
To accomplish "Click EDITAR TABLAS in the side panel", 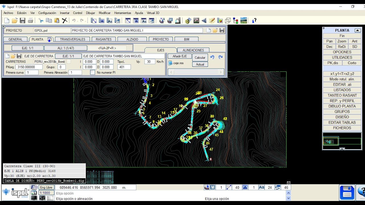I will pos(342,122).
